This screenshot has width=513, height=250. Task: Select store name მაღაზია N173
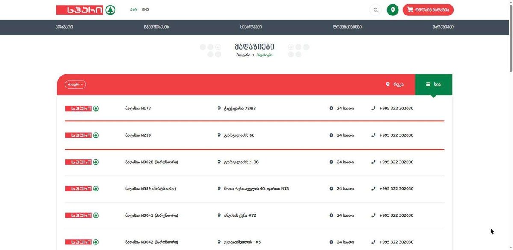click(x=138, y=109)
